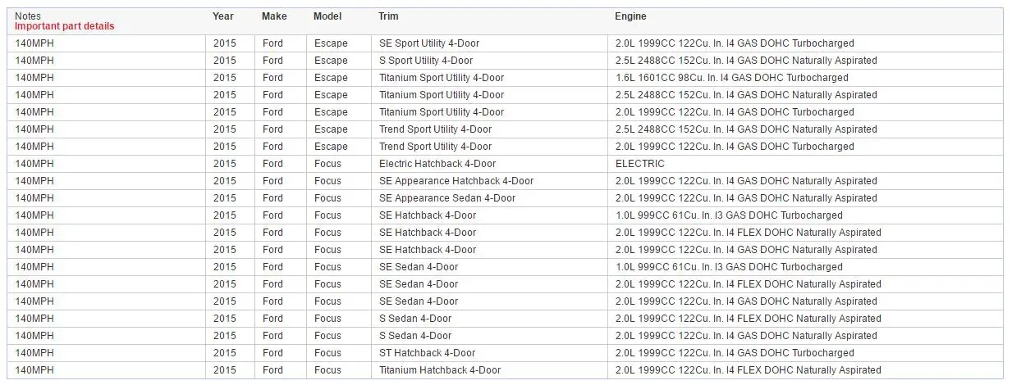This screenshot has height=385, width=1012.
Task: Click the 2015 year cell in Titanium Hatchback row
Action: click(x=224, y=370)
